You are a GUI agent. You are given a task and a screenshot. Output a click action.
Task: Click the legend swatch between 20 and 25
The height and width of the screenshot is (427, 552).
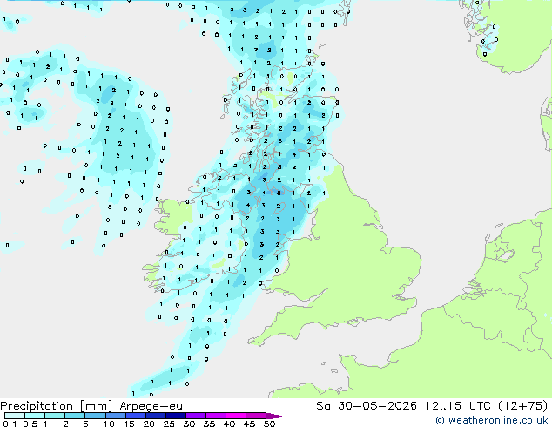(x=155, y=416)
